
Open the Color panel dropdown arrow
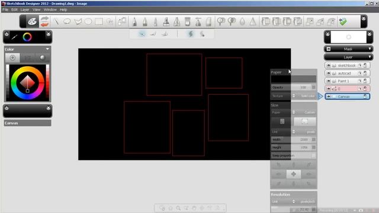(47, 49)
